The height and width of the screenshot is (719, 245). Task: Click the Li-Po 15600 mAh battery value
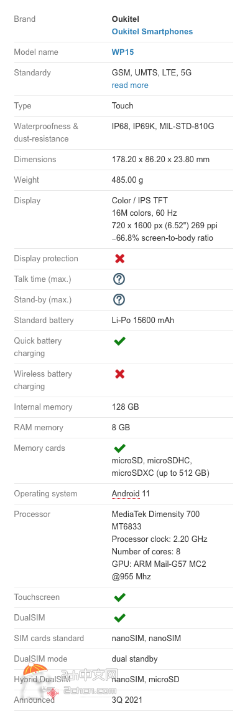[143, 320]
